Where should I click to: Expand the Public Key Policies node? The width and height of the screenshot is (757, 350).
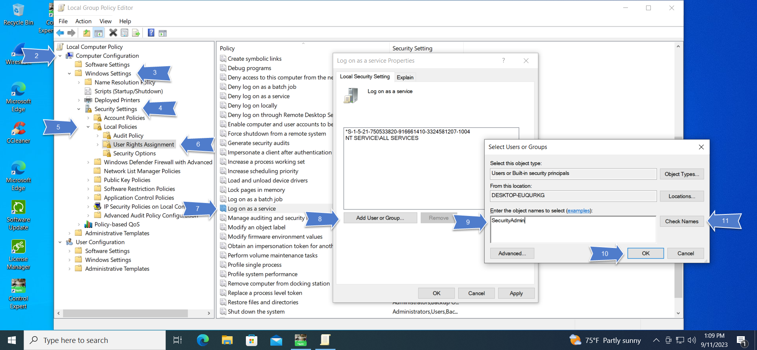click(x=88, y=180)
